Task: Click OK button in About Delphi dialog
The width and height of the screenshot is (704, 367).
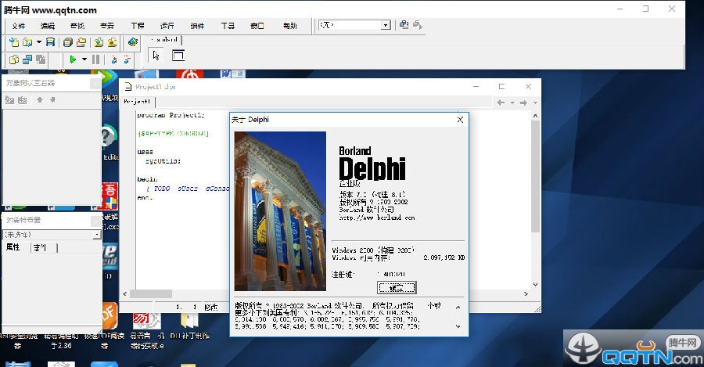Action: click(x=397, y=287)
